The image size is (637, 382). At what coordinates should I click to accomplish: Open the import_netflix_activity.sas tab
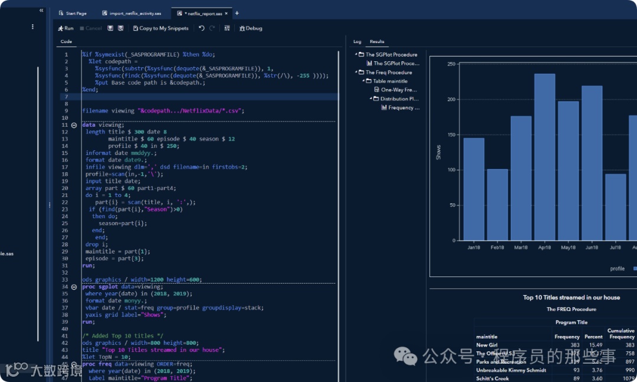click(132, 14)
